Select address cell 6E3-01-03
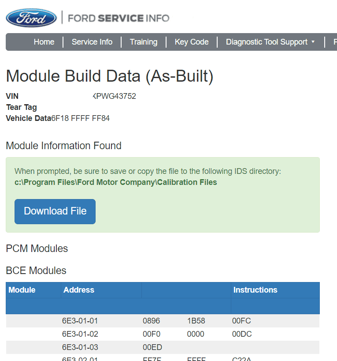Image resolution: width=337 pixels, height=361 pixels. 80,347
